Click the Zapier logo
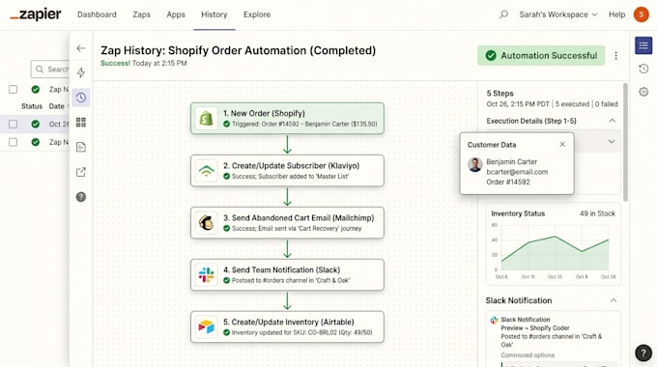 (x=36, y=14)
